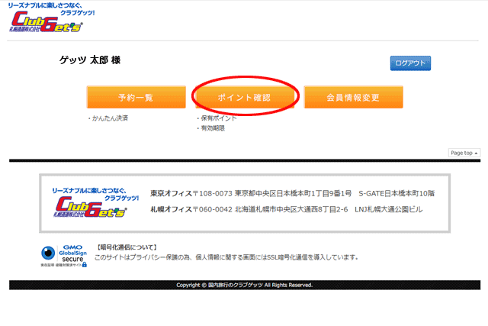This screenshot has width=488, height=326.
Task: Click the SSL暗号化通信 privacy notice sentence
Action: tap(226, 257)
